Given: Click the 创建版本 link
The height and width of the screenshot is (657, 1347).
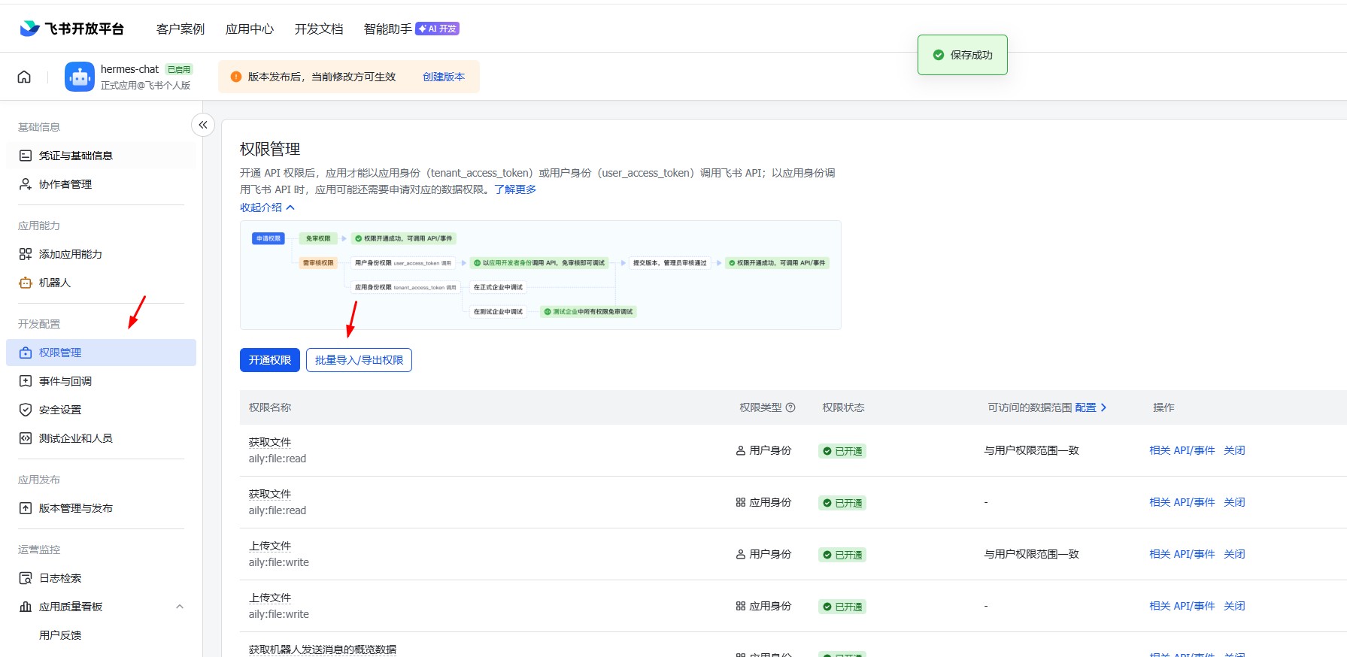Looking at the screenshot, I should pos(444,77).
